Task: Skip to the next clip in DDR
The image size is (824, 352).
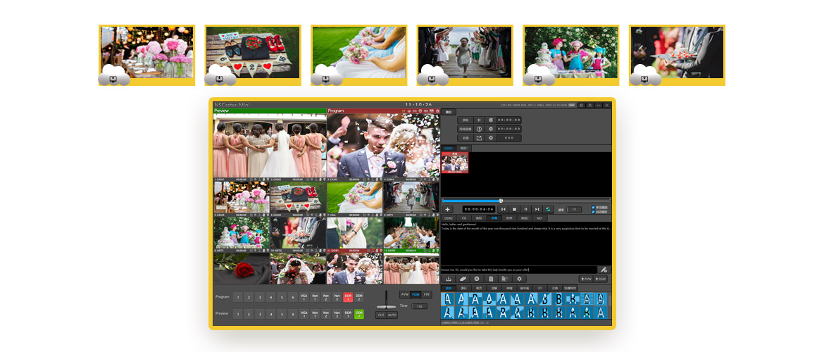Action: [x=537, y=209]
